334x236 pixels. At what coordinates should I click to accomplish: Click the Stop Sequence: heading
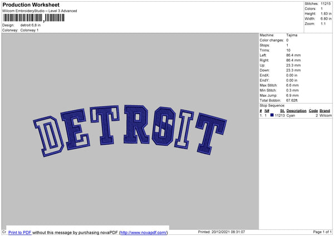272,106
